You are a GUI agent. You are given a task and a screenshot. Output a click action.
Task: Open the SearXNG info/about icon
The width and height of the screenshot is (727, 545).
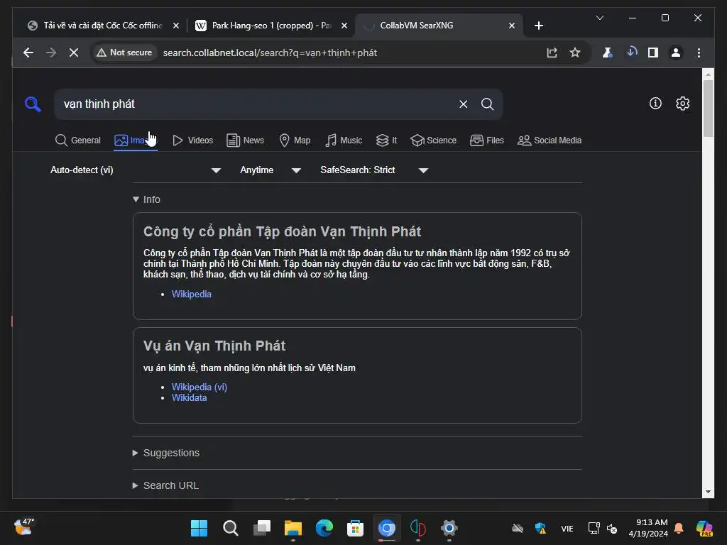click(x=655, y=104)
